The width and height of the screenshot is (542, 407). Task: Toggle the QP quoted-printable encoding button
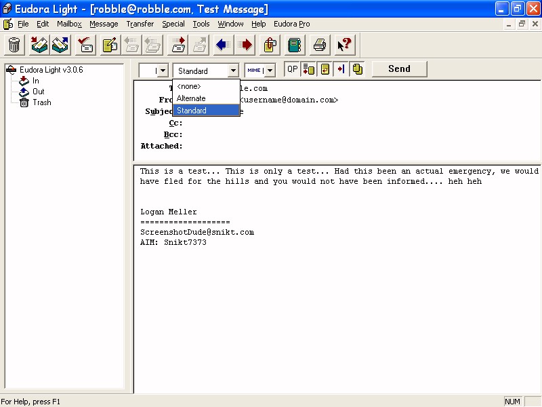tap(293, 69)
